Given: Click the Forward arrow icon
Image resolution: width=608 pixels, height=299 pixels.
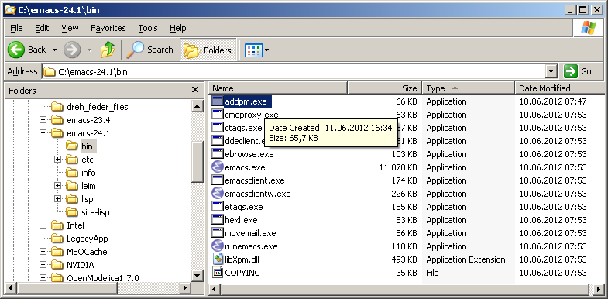Looking at the screenshot, I should [72, 50].
